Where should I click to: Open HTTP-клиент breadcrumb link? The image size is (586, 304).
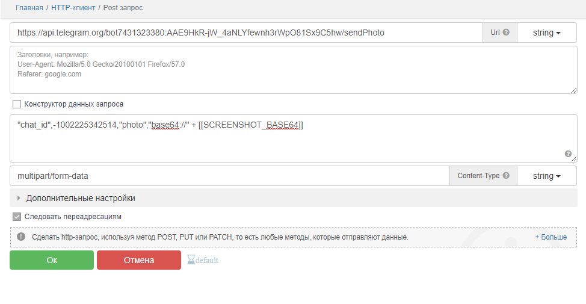coord(73,8)
